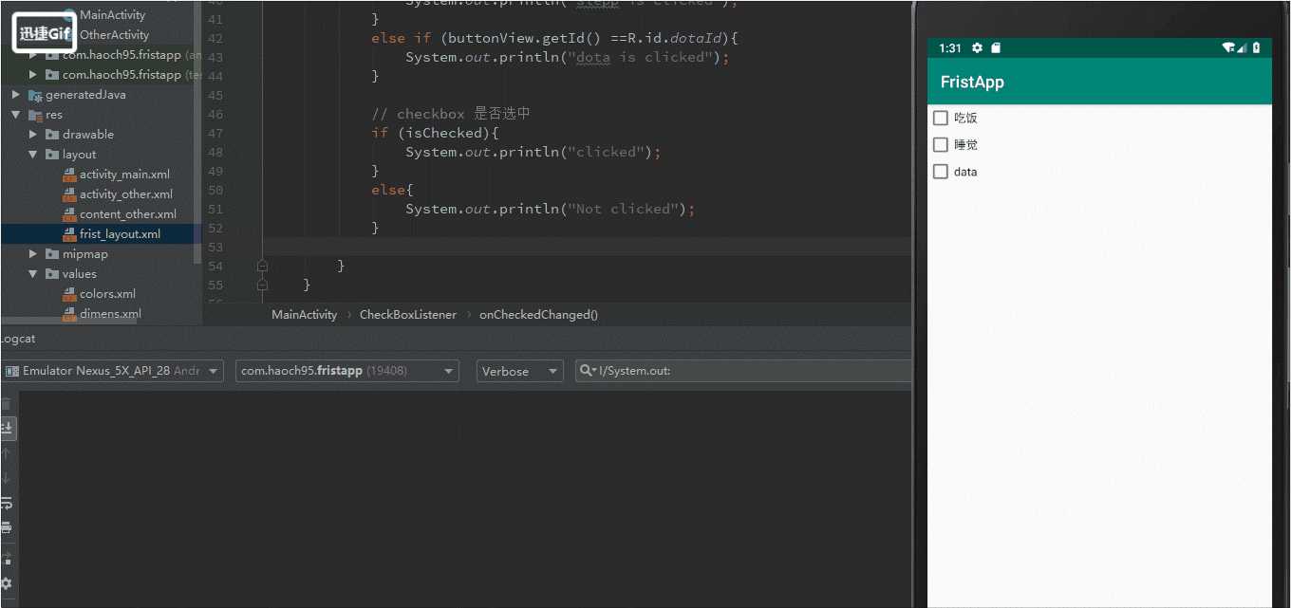Click the down arrow in Logcat toolbar
The image size is (1291, 608).
click(x=6, y=478)
